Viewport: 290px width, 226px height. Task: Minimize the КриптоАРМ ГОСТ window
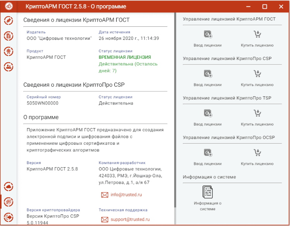pyautogui.click(x=248, y=7)
